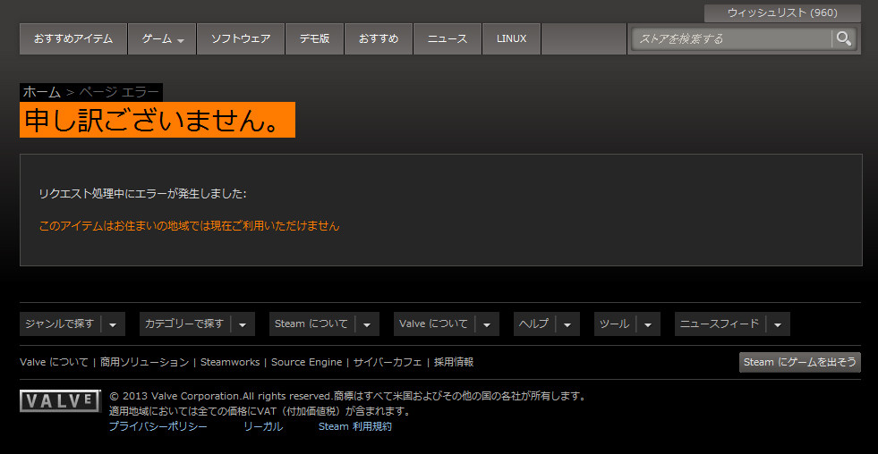Click the リクエスト処理中にエラーが発生しました text
Viewport: 878px width, 454px height.
point(143,194)
